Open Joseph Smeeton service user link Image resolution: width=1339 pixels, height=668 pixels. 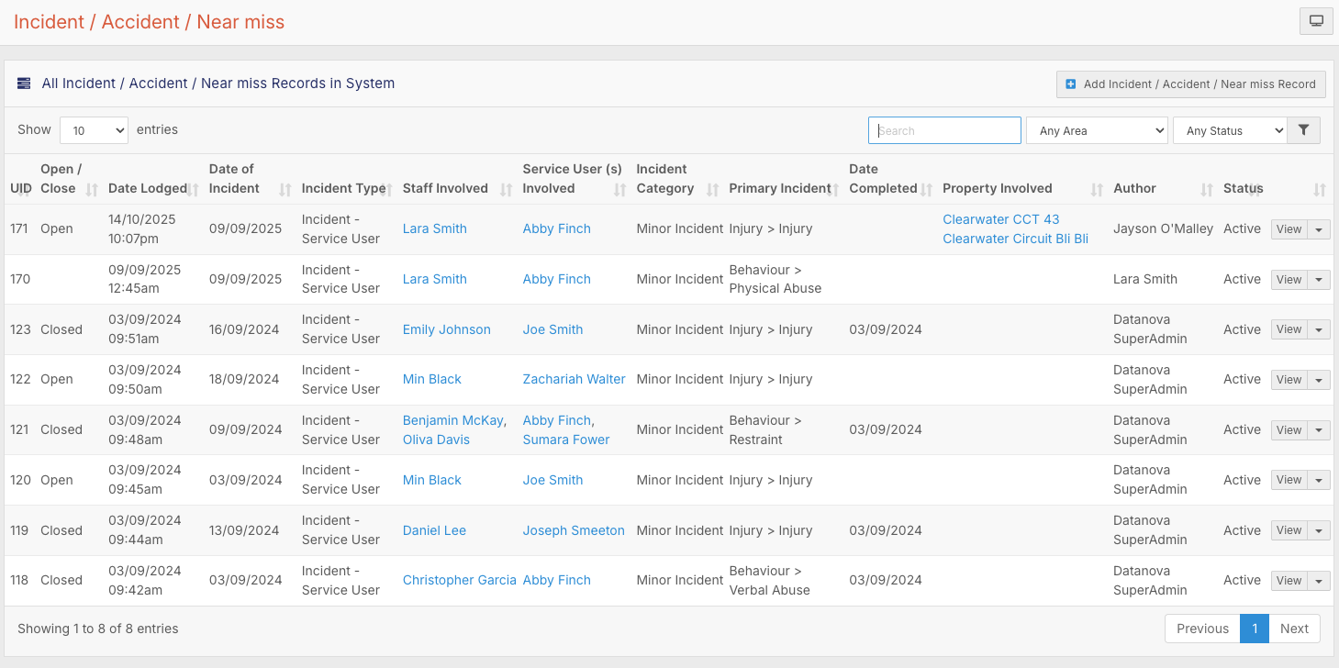574,530
